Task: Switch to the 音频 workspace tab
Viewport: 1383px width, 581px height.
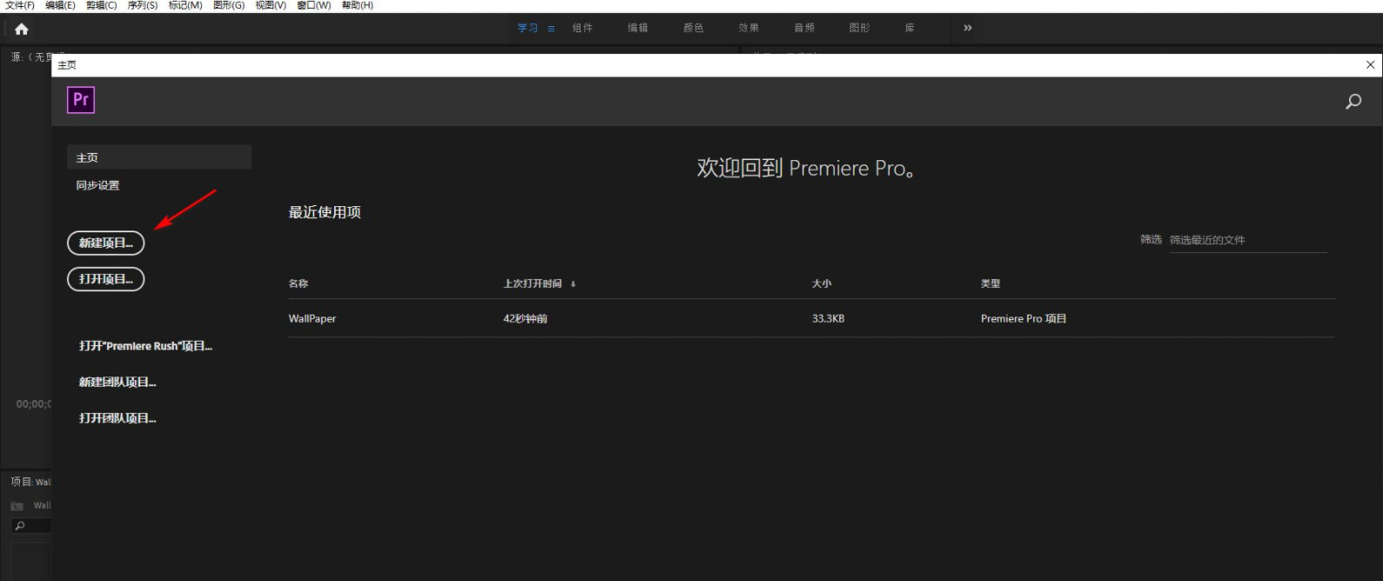Action: click(x=804, y=28)
